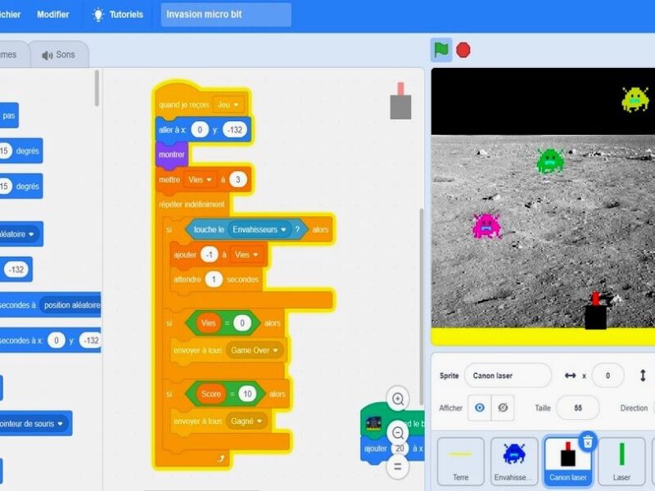Click the value 3 in mettre Vies block
Screen dimensions: 655x491
(x=238, y=179)
